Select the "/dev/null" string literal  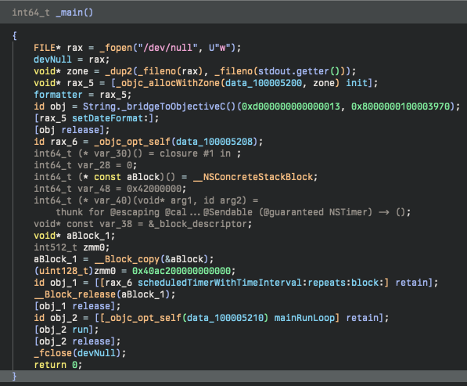pos(167,48)
